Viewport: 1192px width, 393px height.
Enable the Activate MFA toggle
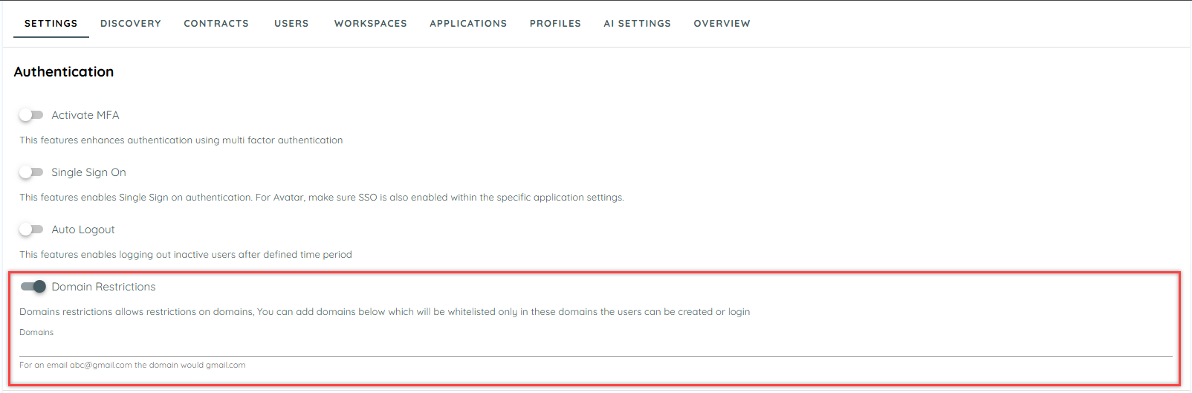(x=31, y=115)
